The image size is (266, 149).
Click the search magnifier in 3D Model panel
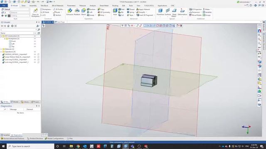[39, 29]
